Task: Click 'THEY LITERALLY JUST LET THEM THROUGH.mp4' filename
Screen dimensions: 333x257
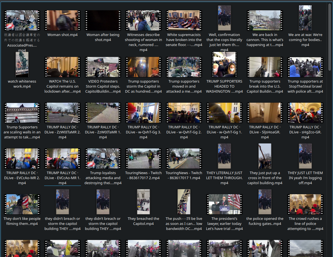Action: 224,178
